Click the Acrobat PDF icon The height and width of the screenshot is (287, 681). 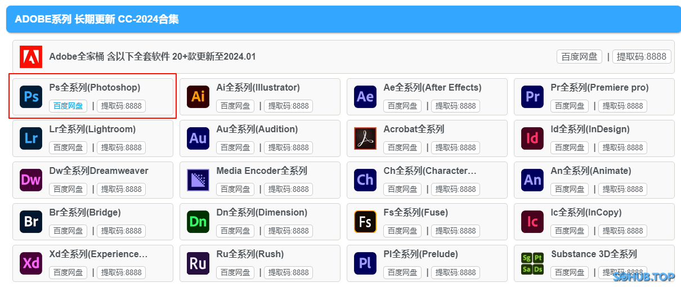coord(365,138)
